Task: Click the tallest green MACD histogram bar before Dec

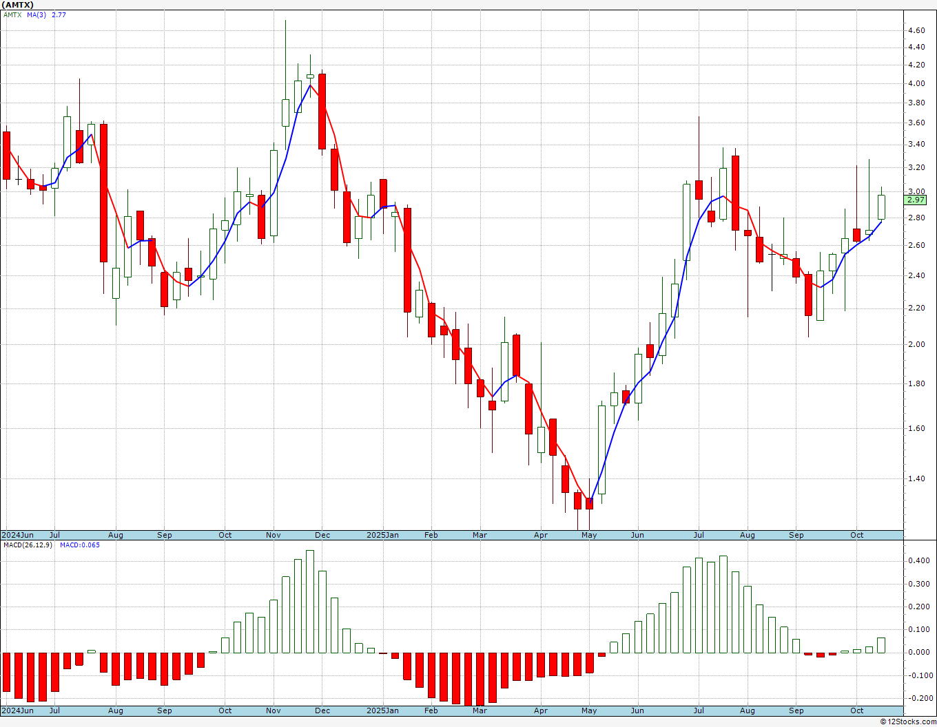Action: (310, 602)
